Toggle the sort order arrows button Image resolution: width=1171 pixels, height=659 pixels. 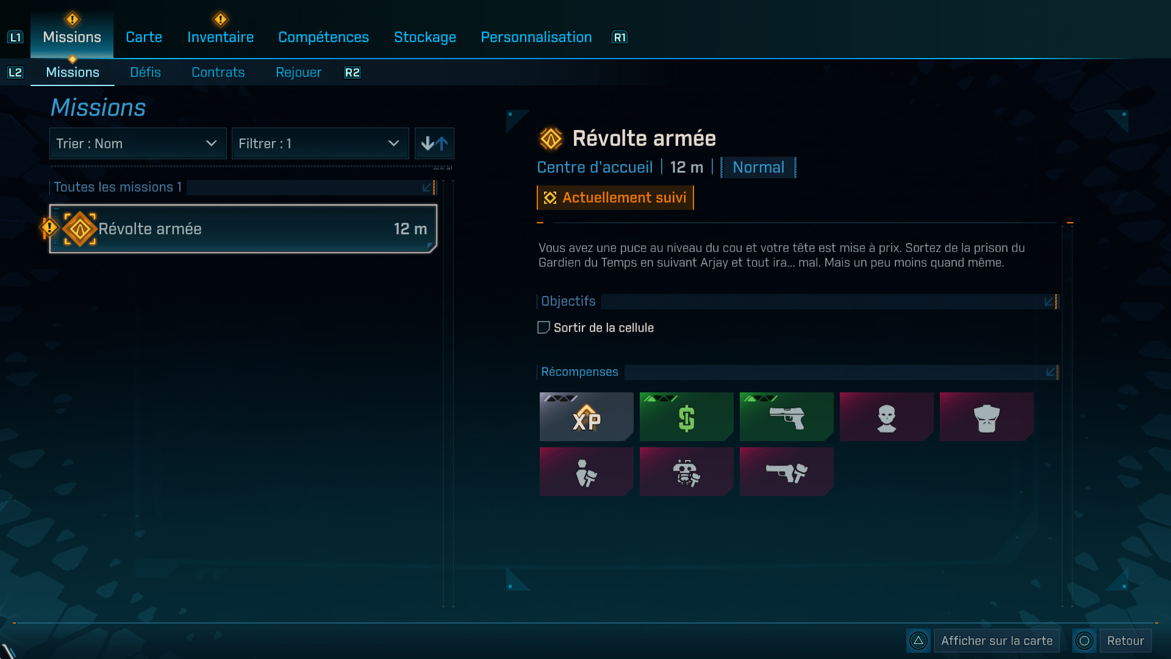[434, 143]
